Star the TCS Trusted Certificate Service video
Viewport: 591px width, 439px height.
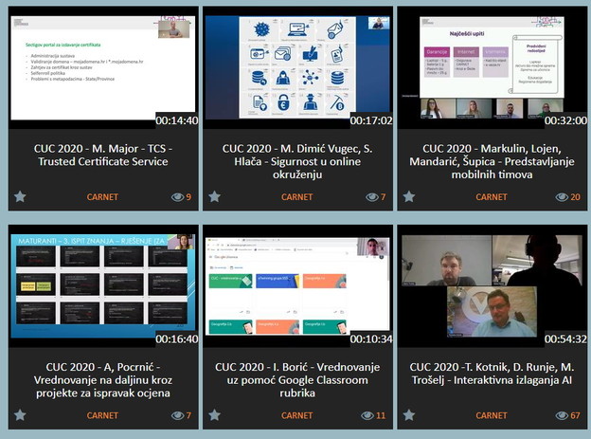[x=19, y=197]
